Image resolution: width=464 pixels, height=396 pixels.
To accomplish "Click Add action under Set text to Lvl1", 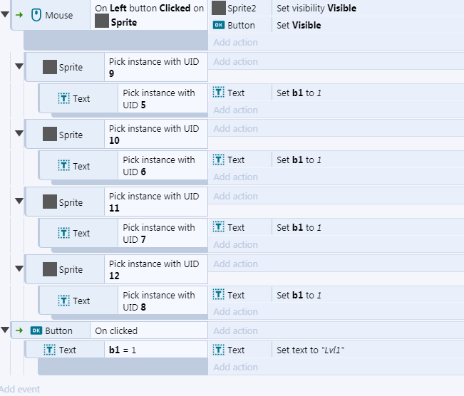I will coord(235,367).
